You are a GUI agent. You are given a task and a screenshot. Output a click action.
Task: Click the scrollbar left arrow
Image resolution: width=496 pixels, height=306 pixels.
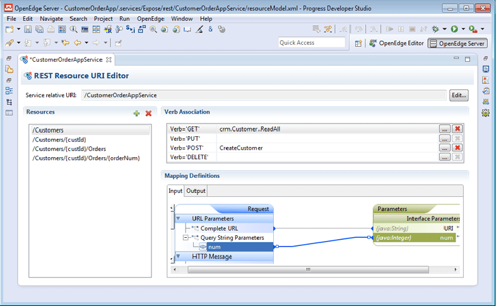point(175,269)
